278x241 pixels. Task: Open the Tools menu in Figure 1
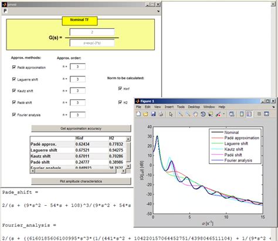click(181, 107)
